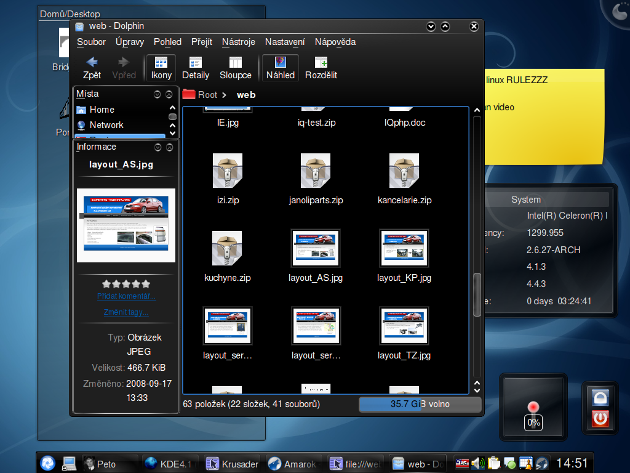
Task: Switch to the KDE4.1 taskbar entry
Action: point(170,464)
